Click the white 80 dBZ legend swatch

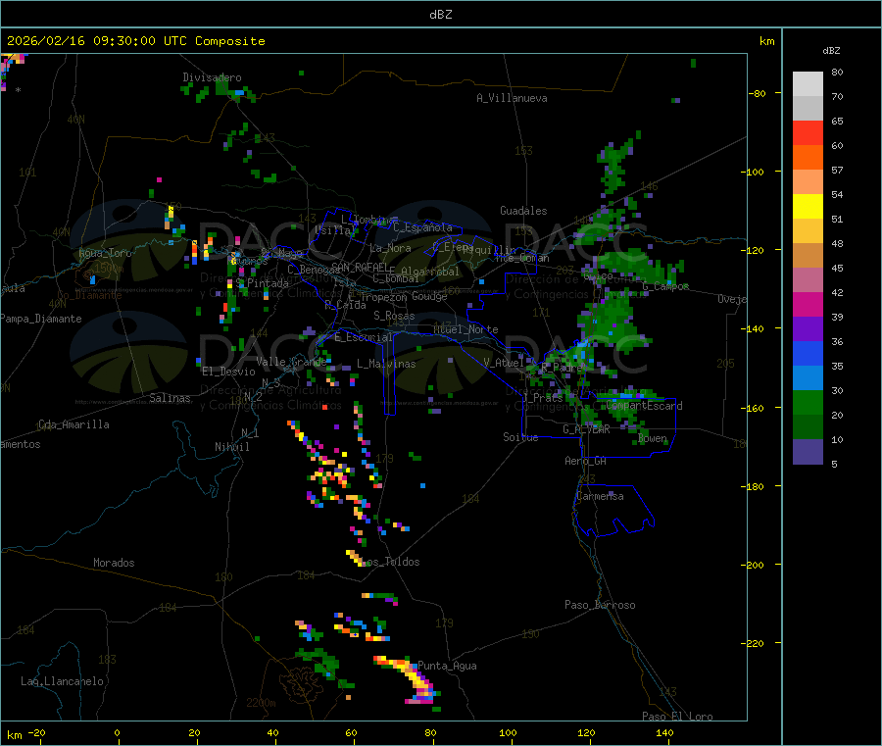coord(808,84)
